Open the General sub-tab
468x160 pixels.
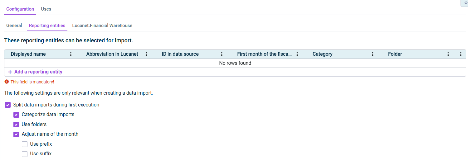[x=14, y=26]
